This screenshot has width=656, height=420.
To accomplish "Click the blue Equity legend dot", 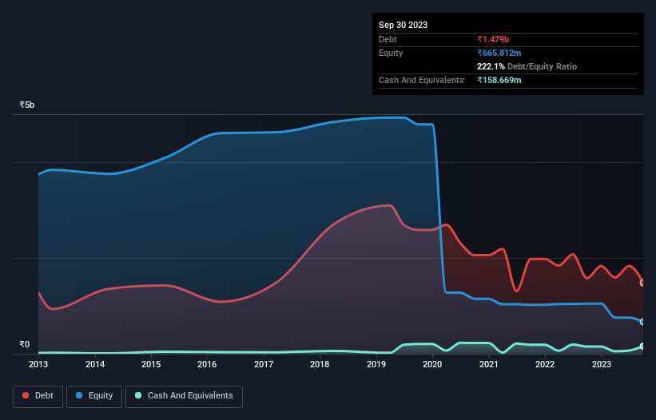I will 79,395.
